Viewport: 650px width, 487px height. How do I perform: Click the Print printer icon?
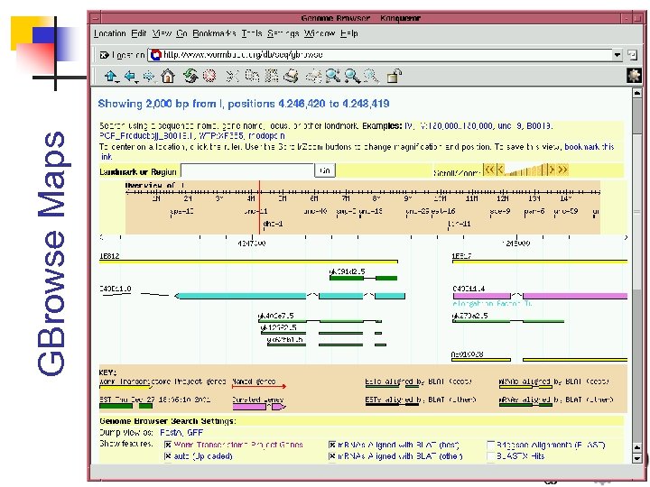click(291, 76)
